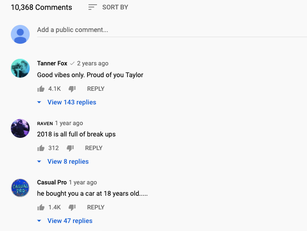Expand View 8 replies
The image size is (307, 231).
tap(67, 162)
